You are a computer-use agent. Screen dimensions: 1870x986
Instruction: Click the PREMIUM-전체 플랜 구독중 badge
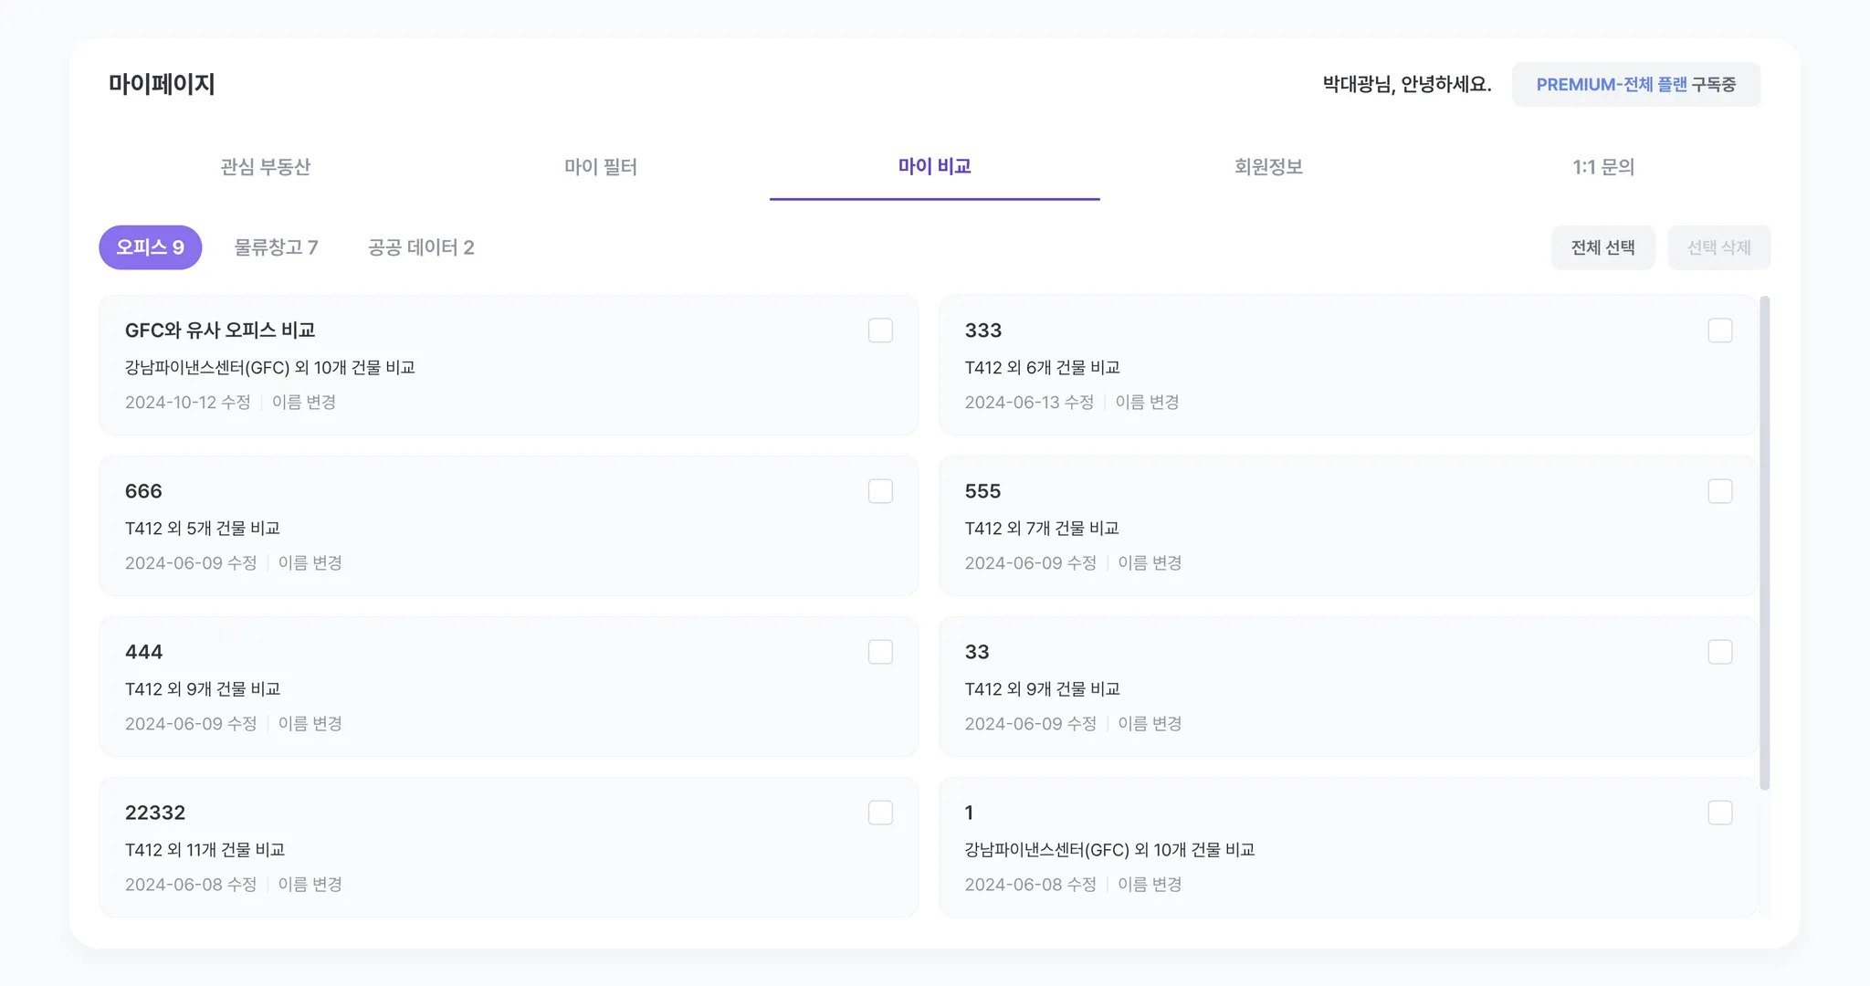[x=1635, y=85]
